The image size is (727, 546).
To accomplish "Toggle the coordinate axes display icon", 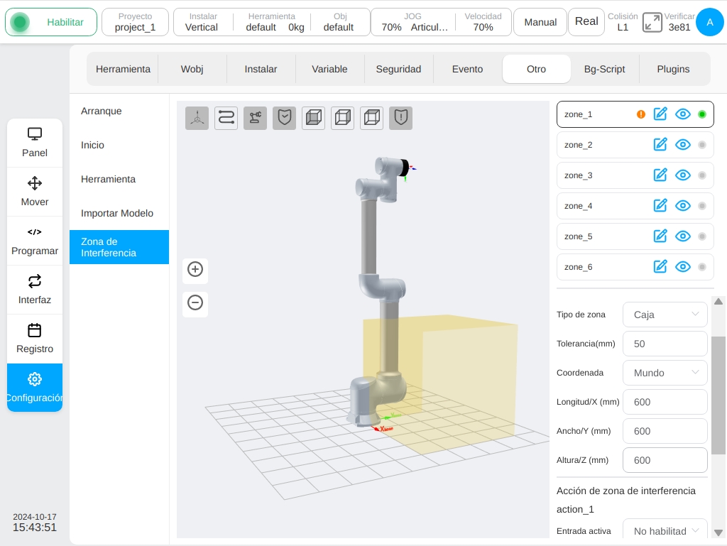I will coord(197,118).
